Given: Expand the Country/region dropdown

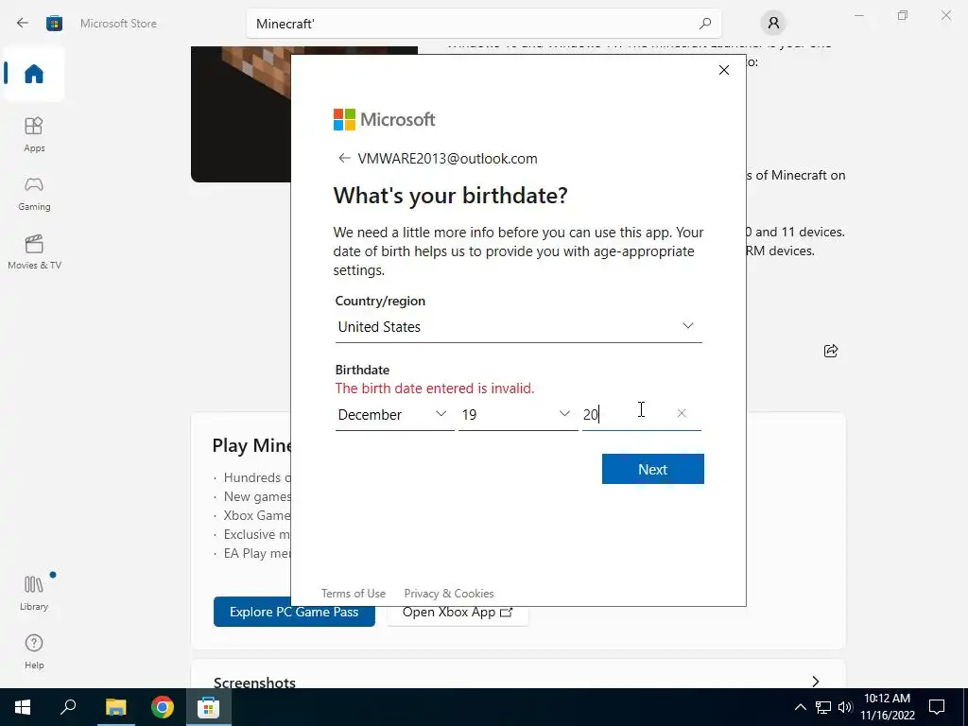Looking at the screenshot, I should (519, 326).
